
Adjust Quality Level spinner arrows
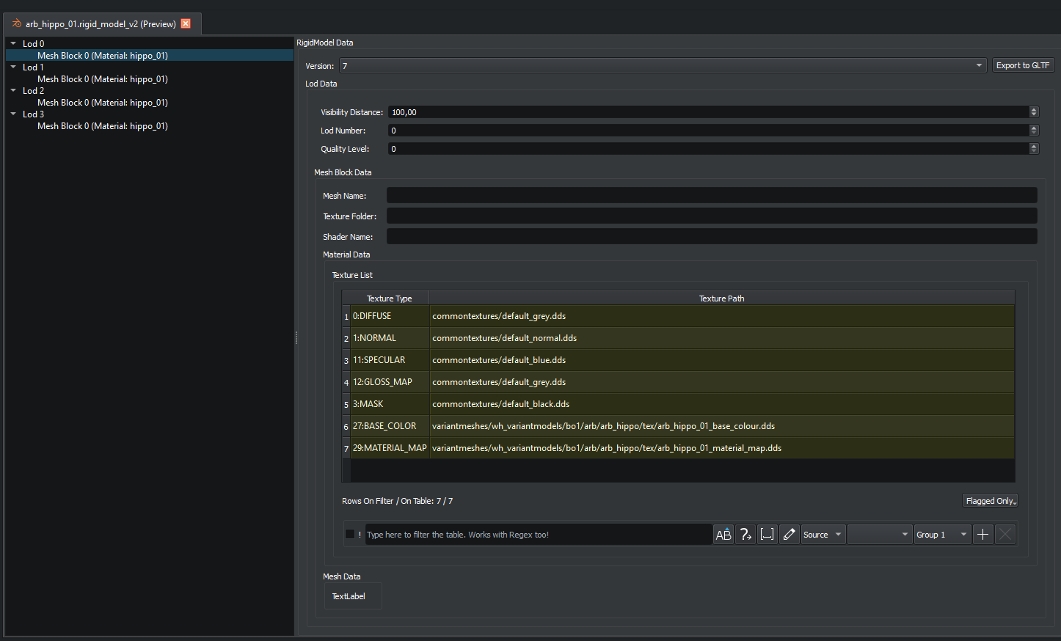(1034, 148)
